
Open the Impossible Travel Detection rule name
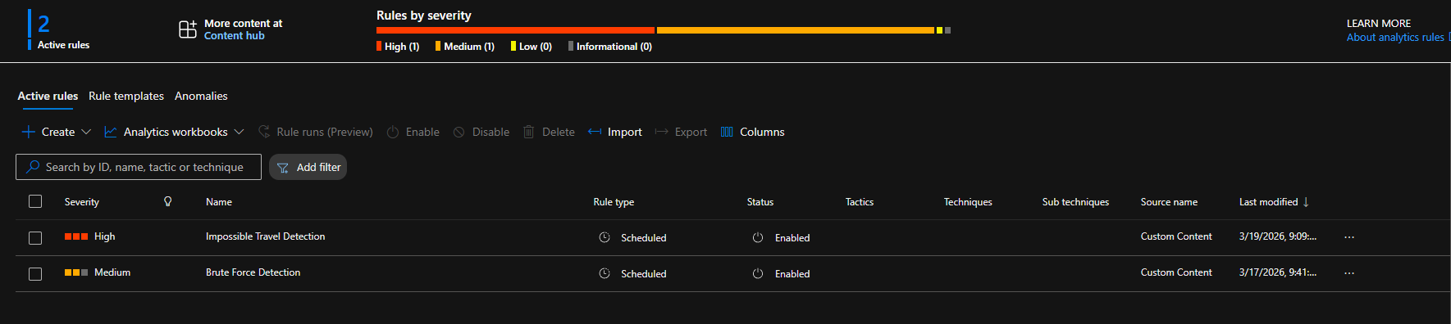(266, 236)
